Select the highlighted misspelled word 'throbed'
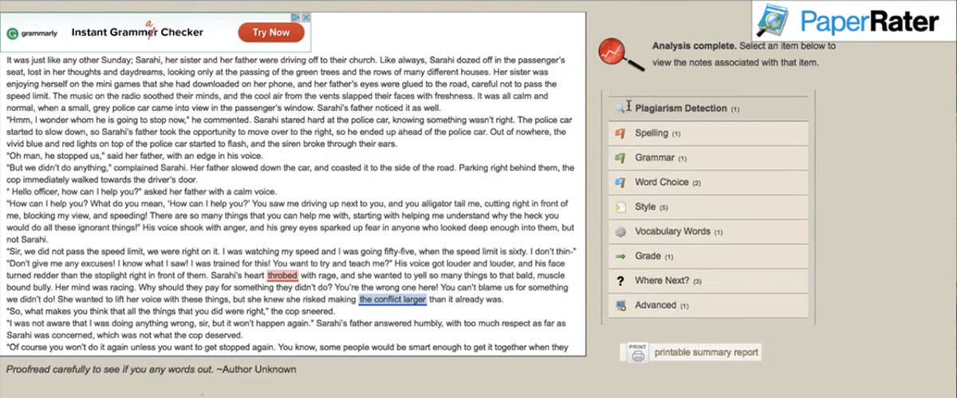Image resolution: width=957 pixels, height=398 pixels. click(282, 275)
